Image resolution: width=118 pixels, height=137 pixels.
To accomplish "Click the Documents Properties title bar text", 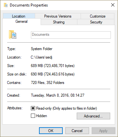I will click(29, 5).
